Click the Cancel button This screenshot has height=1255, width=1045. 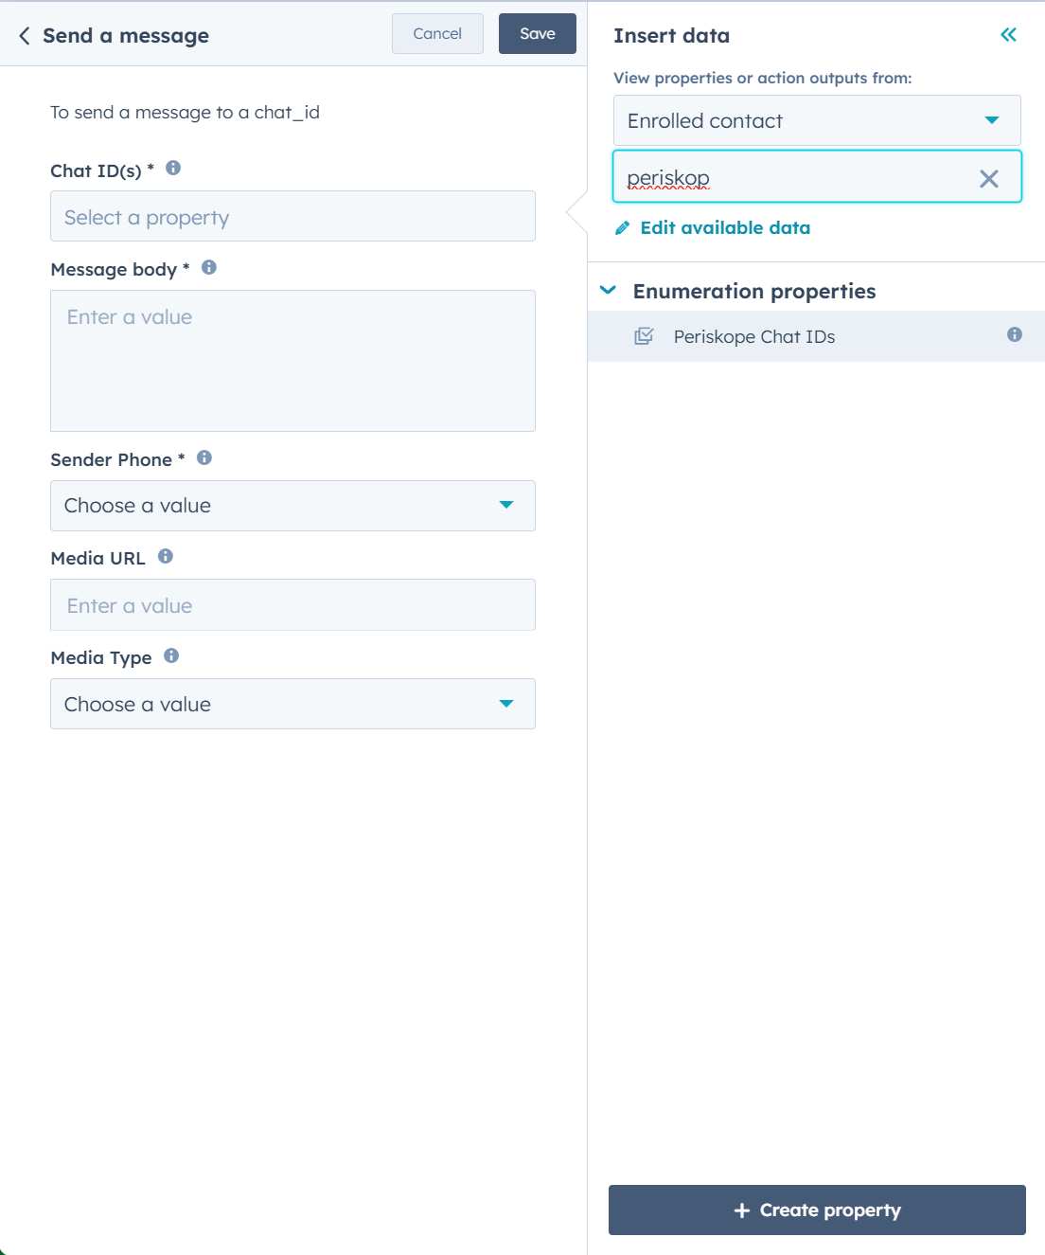[437, 34]
